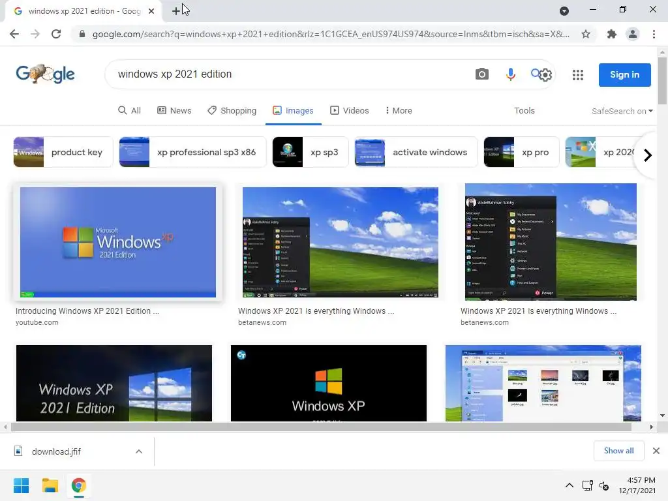Image resolution: width=668 pixels, height=501 pixels.
Task: Click the Chrome taskbar icon
Action: coord(78,485)
